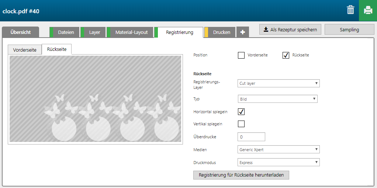Open the Dateien tab

(66, 32)
